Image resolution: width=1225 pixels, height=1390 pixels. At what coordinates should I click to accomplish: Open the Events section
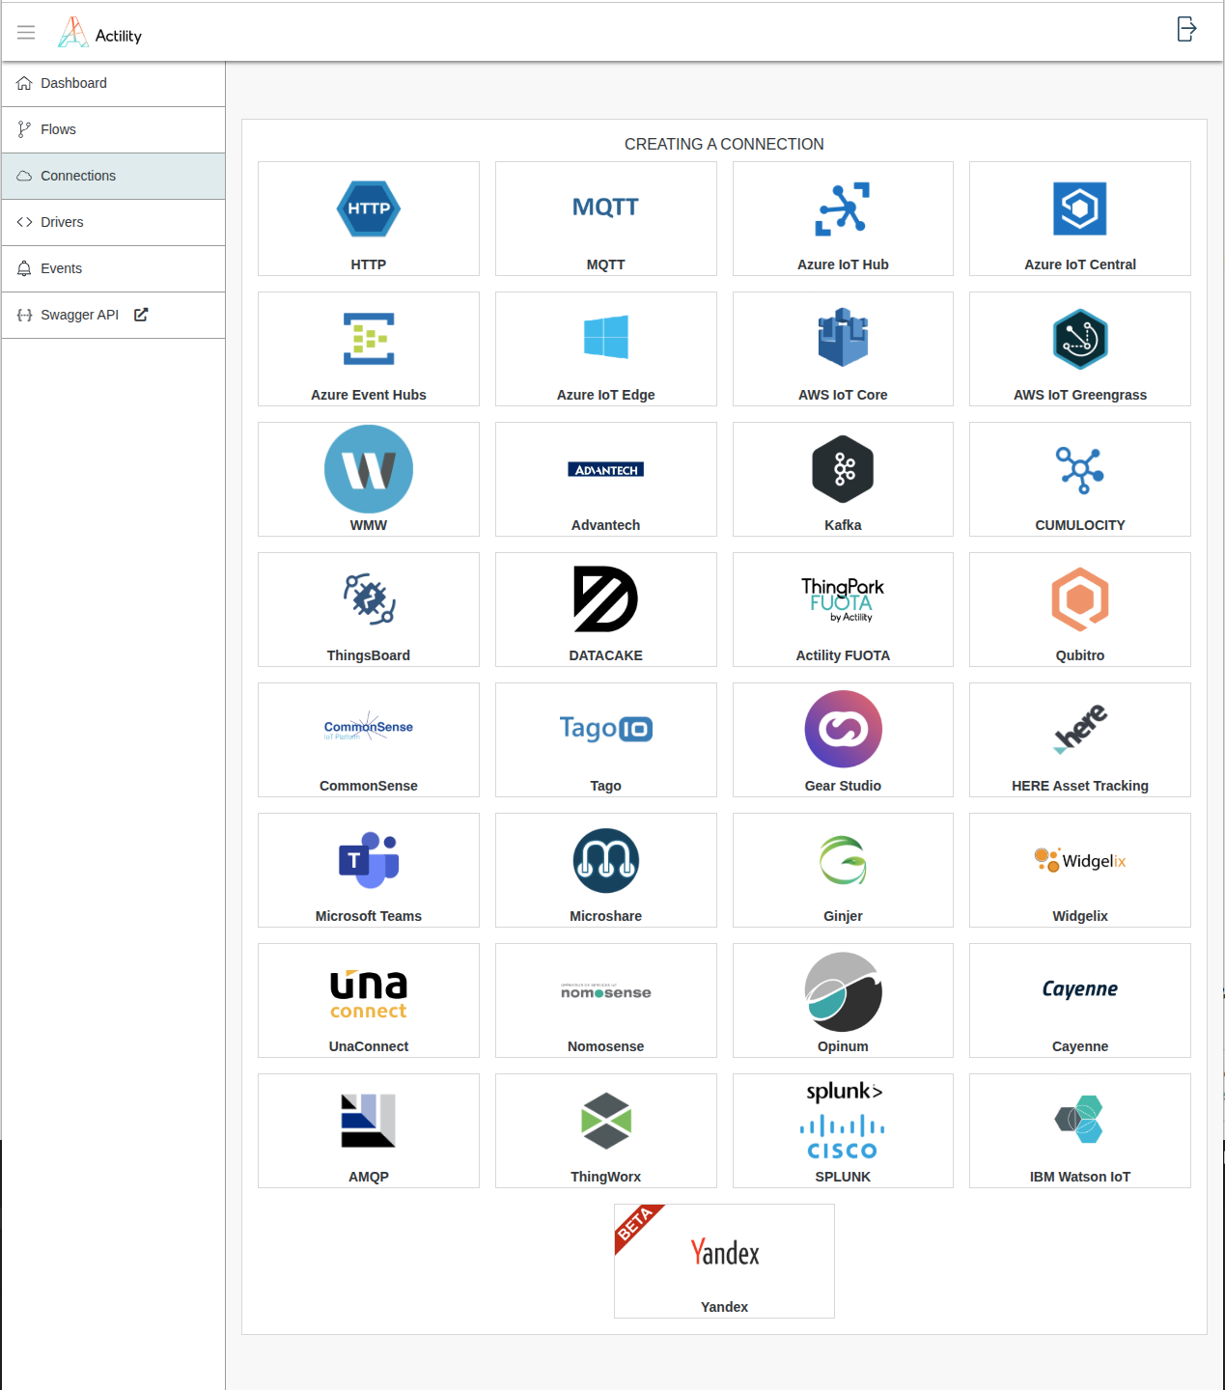pyautogui.click(x=113, y=268)
